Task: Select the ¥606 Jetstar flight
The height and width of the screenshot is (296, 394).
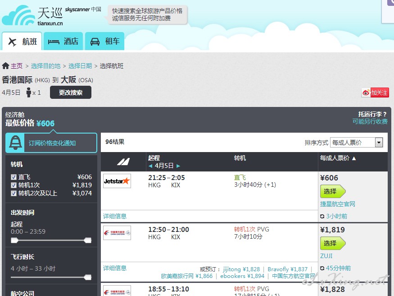Action: 333,192
